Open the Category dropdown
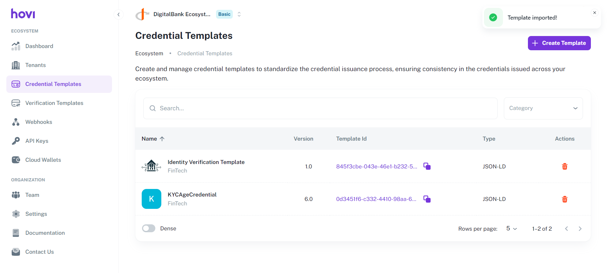Image resolution: width=607 pixels, height=273 pixels. pyautogui.click(x=543, y=108)
